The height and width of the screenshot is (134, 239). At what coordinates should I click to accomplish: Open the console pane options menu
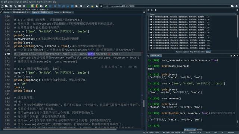pyautogui.click(x=238, y=56)
